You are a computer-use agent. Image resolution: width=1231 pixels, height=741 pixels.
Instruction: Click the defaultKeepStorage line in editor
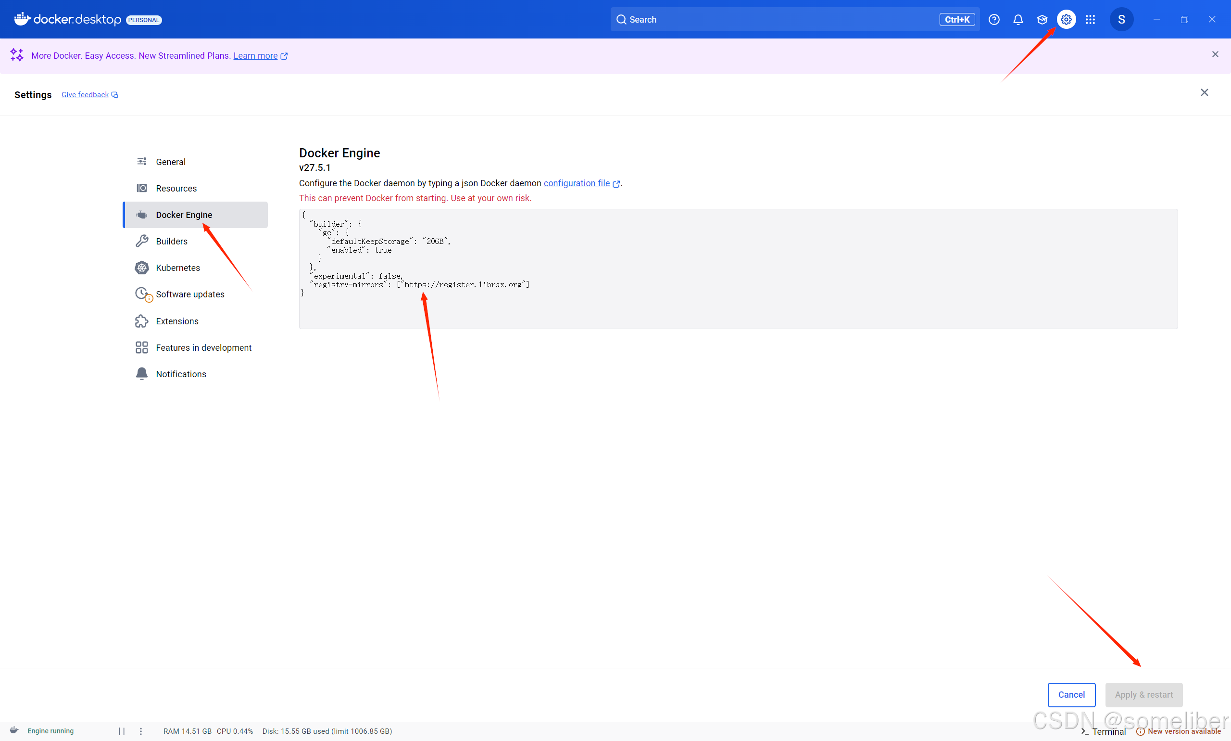(389, 241)
